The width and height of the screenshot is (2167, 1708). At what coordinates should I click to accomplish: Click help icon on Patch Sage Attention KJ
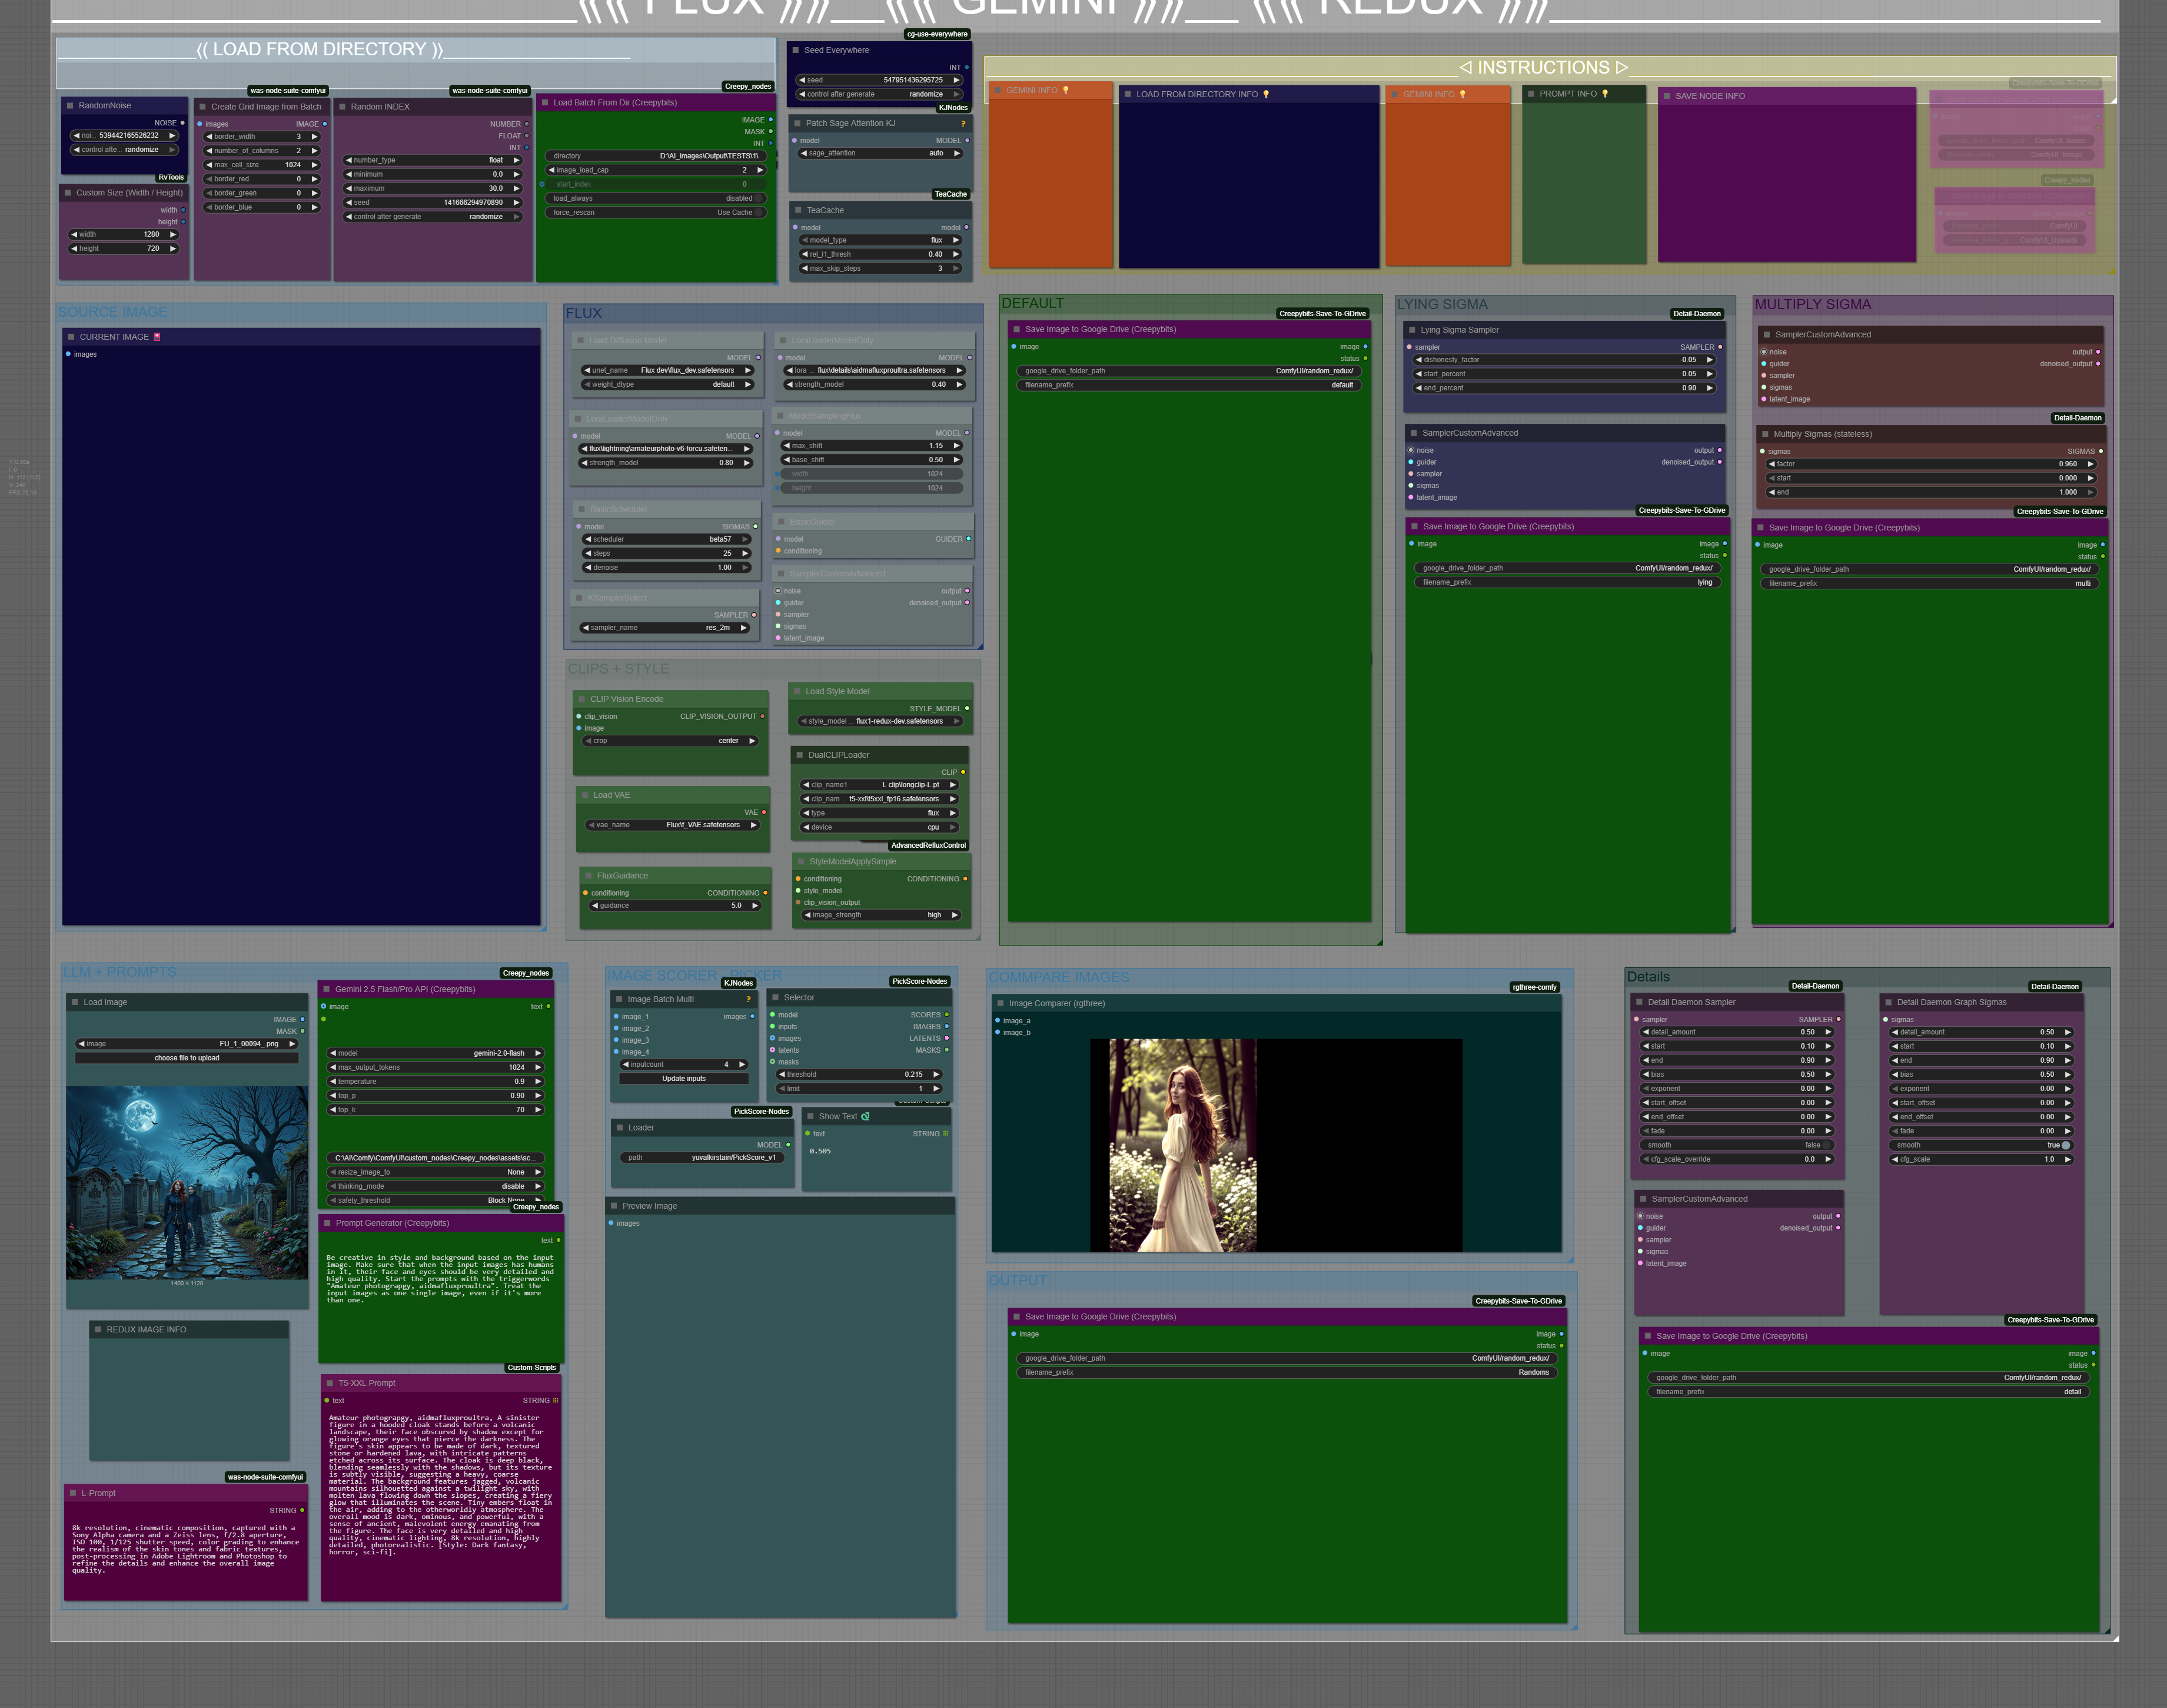pos(963,124)
